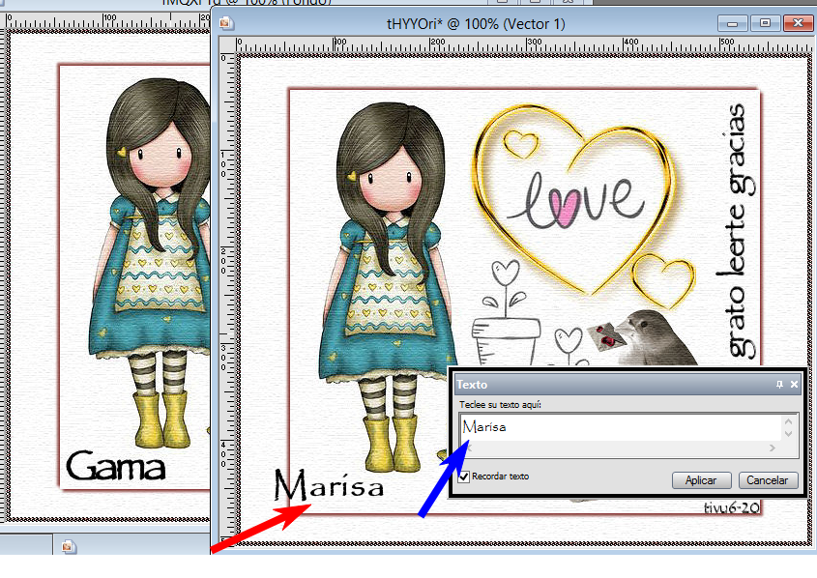Click the minimized document icon at bottom
The height and width of the screenshot is (578, 817).
[x=68, y=546]
